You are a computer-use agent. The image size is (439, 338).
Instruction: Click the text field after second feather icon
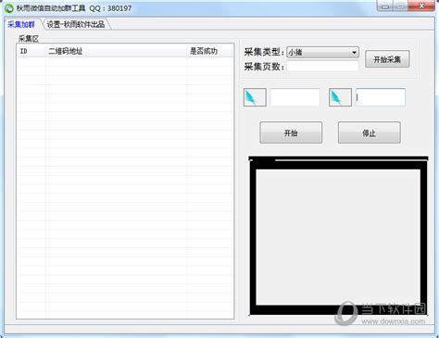[381, 97]
